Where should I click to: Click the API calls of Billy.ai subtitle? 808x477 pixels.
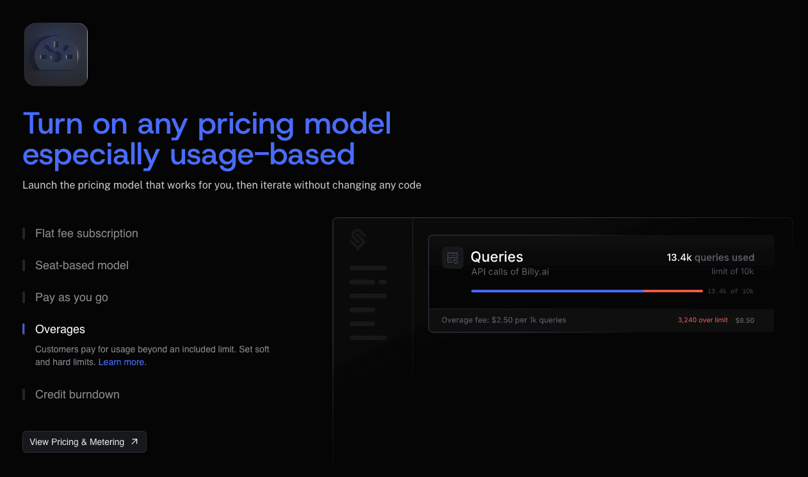[x=510, y=272]
